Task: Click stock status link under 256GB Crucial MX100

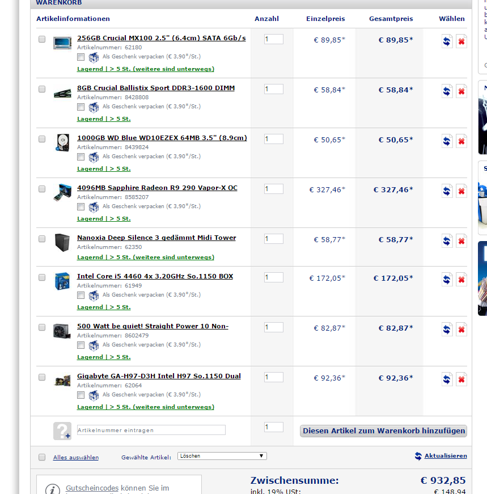Action: tap(146, 69)
